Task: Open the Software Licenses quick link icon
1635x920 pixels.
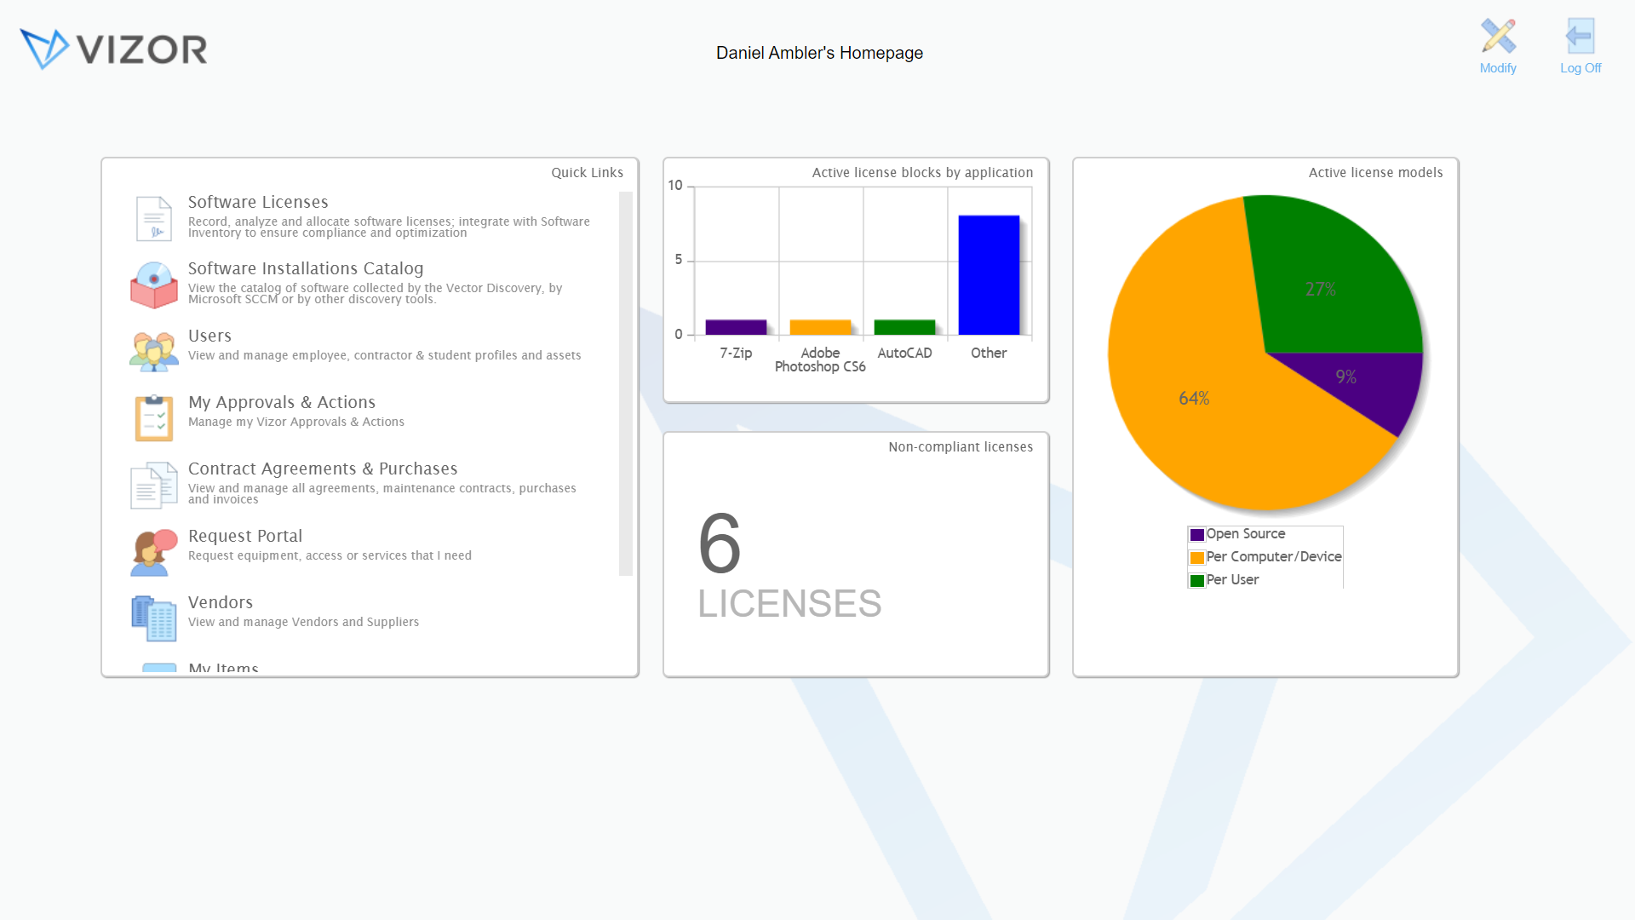Action: coord(154,217)
